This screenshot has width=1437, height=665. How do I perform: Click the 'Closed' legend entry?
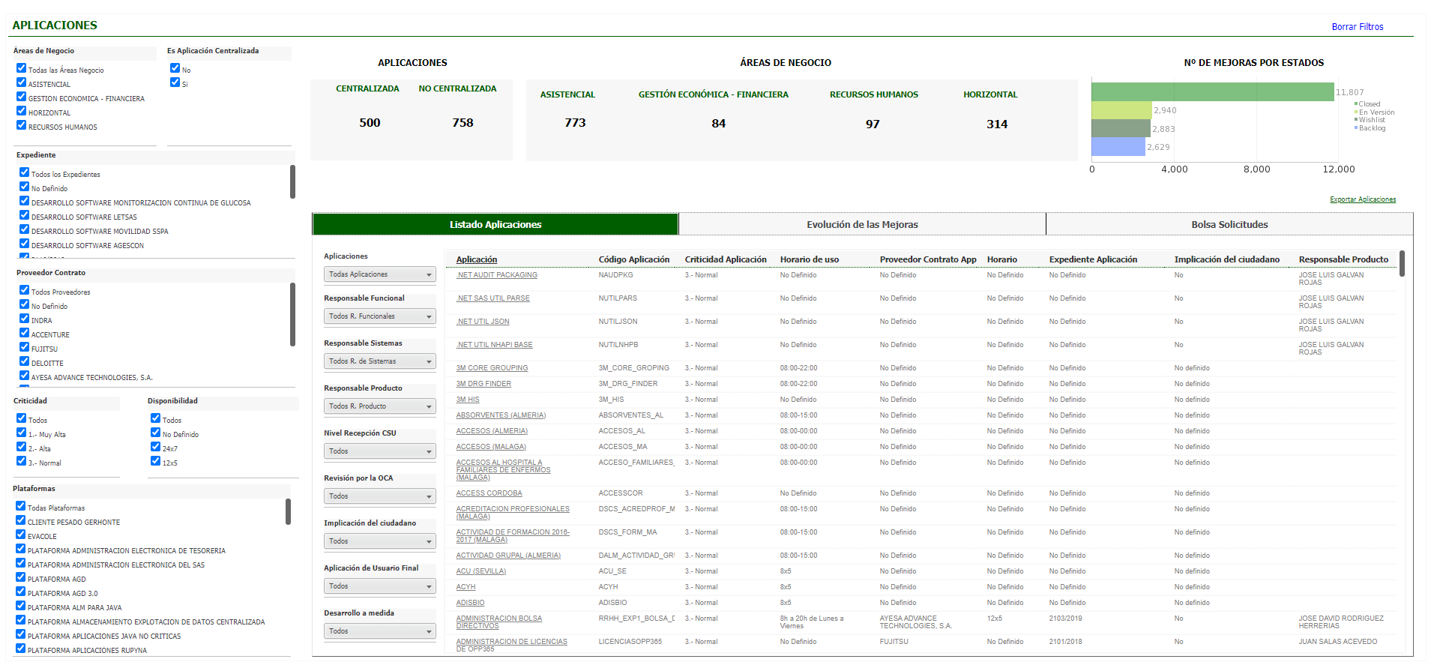coord(1369,104)
